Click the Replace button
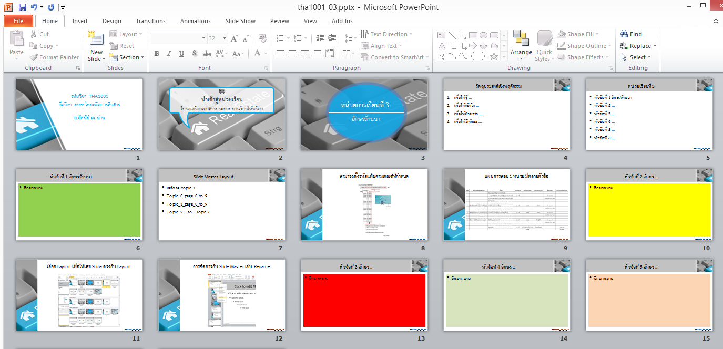Screen dimensions: 723x349 click(x=639, y=46)
